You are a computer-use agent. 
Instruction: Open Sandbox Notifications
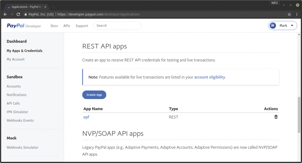pyautogui.click(x=17, y=95)
